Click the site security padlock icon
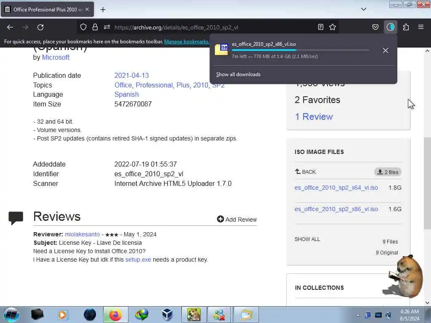This screenshot has height=323, width=431. click(95, 27)
